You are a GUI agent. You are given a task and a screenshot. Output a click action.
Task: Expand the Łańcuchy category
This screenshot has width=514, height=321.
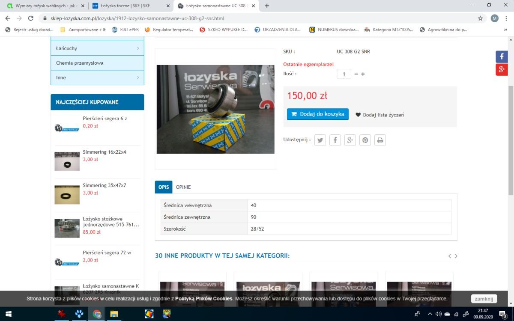pyautogui.click(x=97, y=48)
